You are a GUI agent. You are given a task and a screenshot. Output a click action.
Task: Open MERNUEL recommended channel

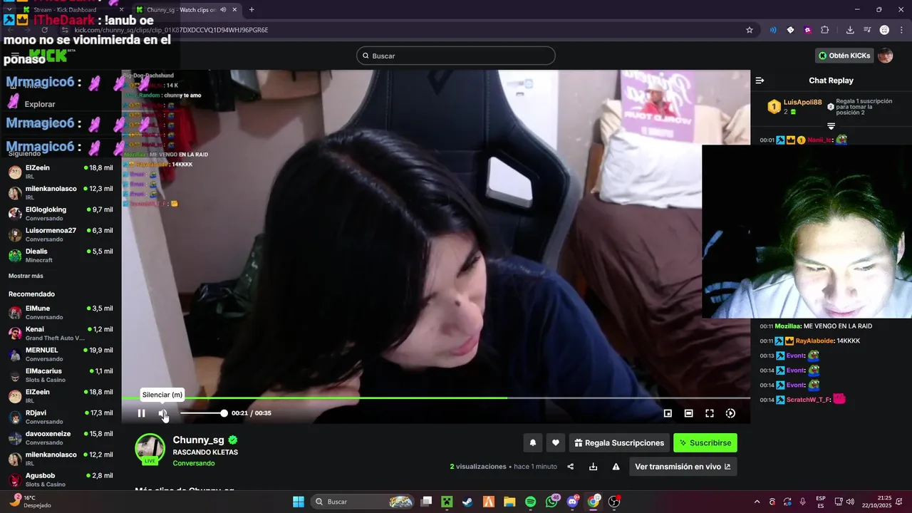tap(61, 354)
